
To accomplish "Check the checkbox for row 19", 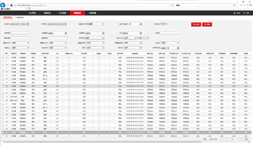I will (3, 97).
